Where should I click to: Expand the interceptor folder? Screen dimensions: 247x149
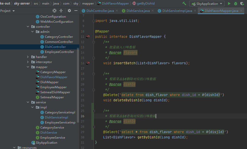28,62
